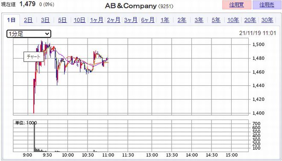This screenshot has width=282, height=161.
Task: Click the 1,480 price axis label
Action: point(258,58)
